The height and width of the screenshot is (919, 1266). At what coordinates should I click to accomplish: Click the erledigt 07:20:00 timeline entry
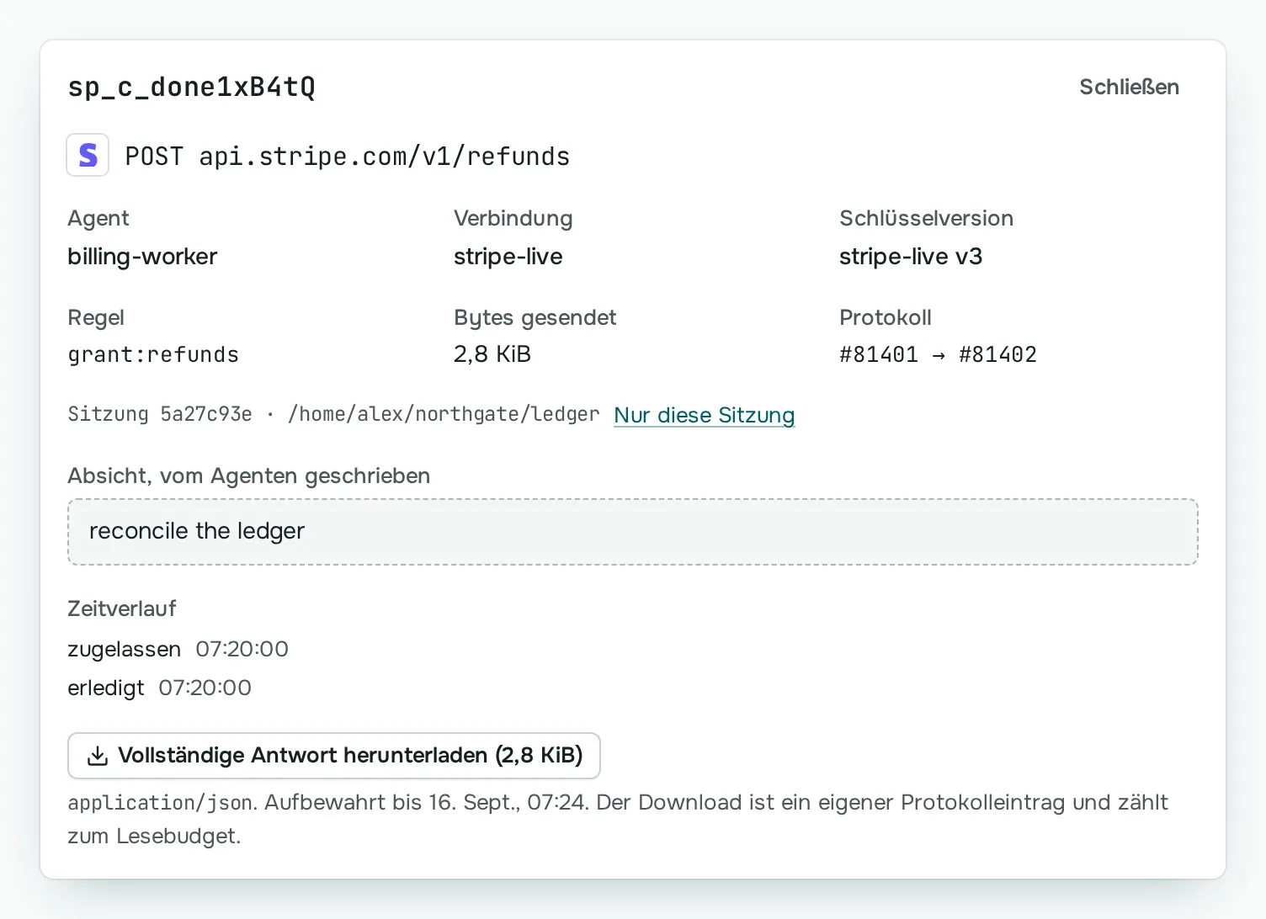[x=159, y=688]
